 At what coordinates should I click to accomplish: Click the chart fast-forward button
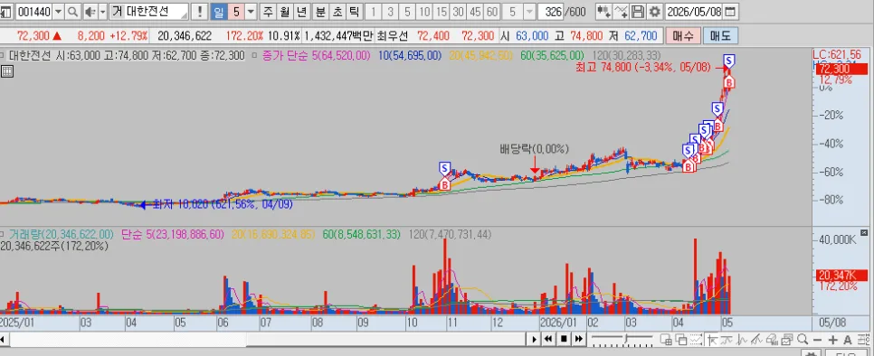point(578,339)
